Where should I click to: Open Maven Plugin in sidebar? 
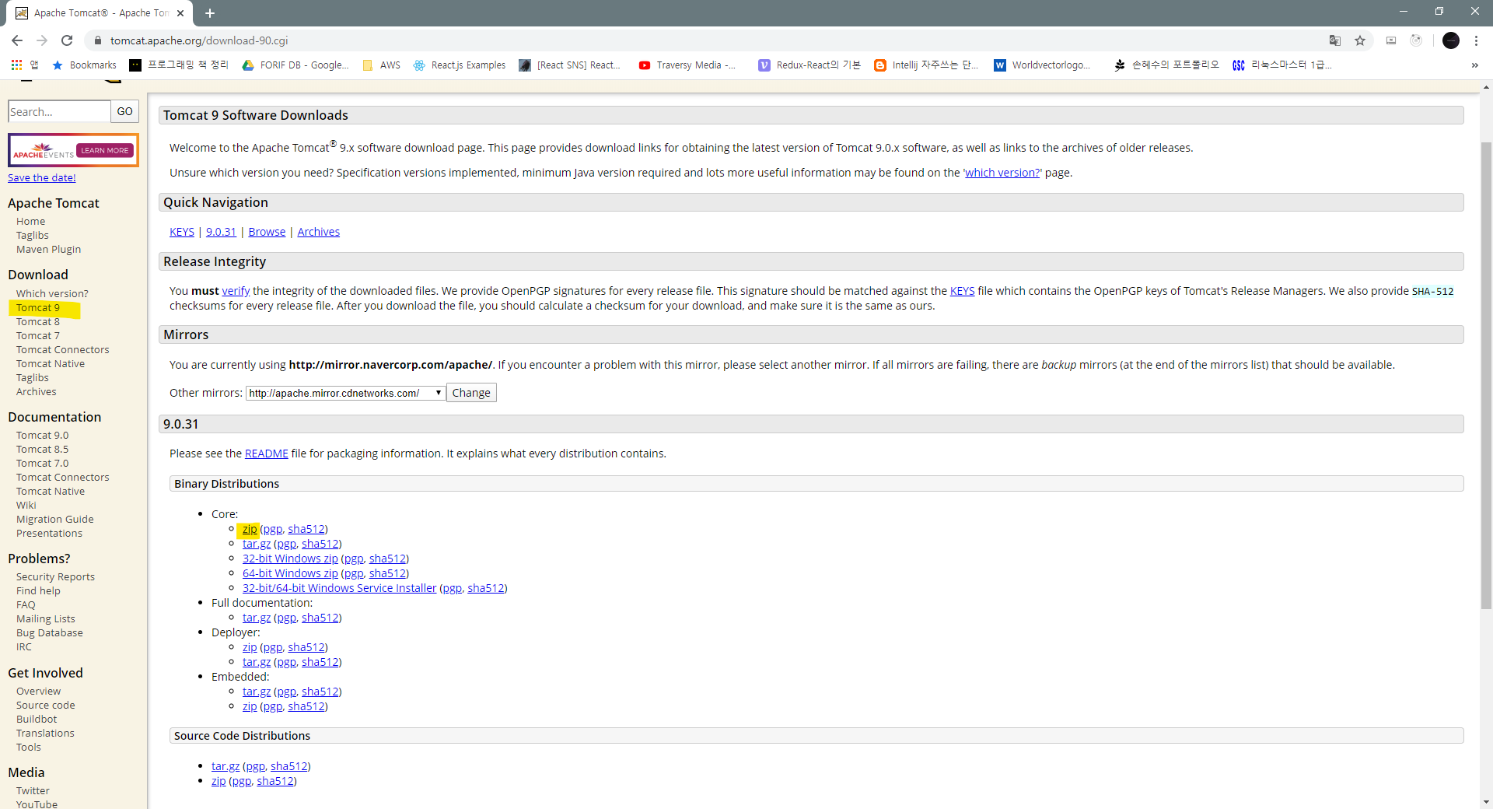[x=48, y=250]
